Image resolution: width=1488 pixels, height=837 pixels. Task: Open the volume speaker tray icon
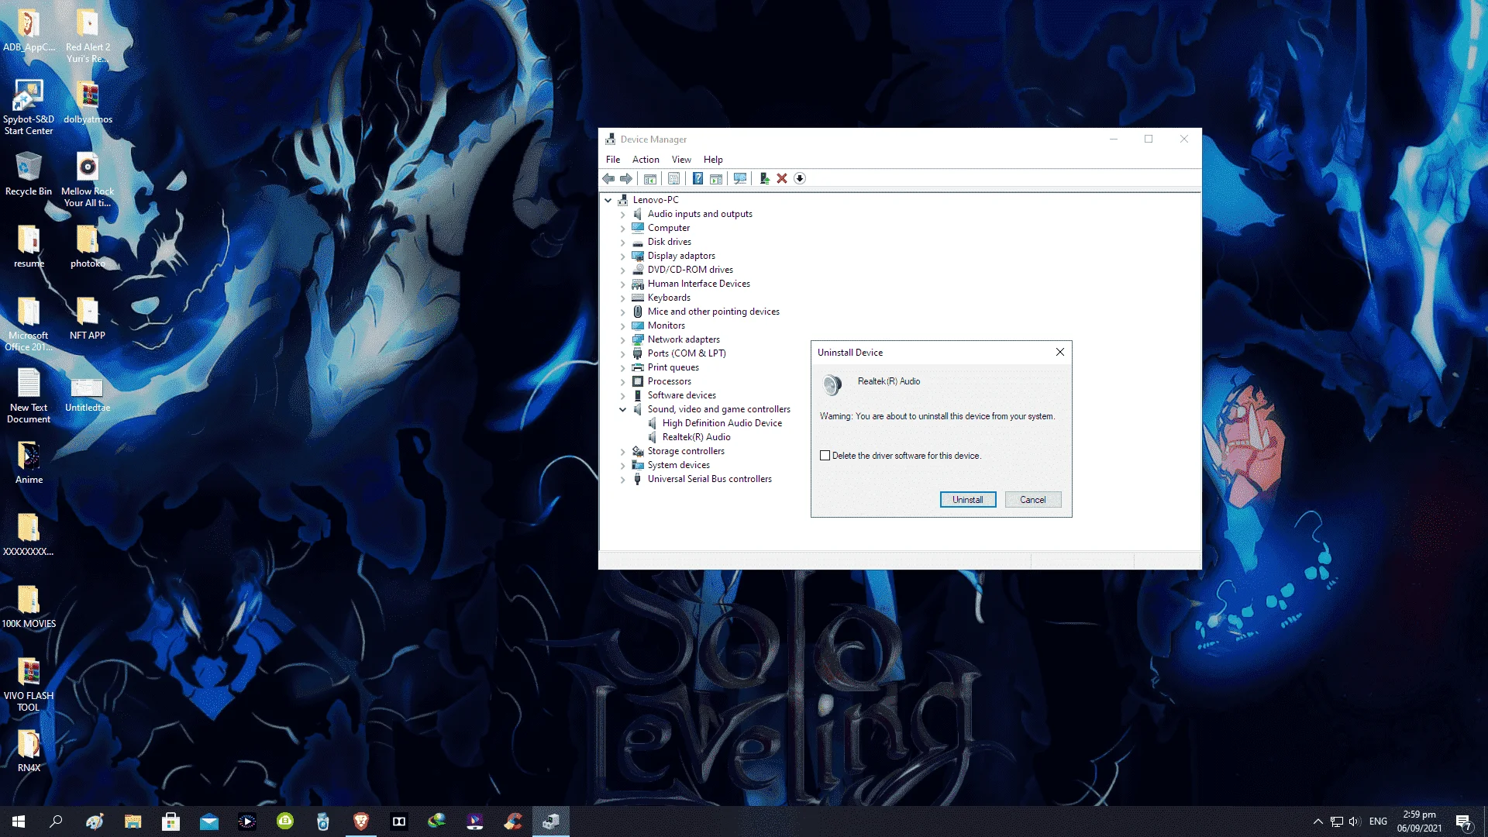1355,821
